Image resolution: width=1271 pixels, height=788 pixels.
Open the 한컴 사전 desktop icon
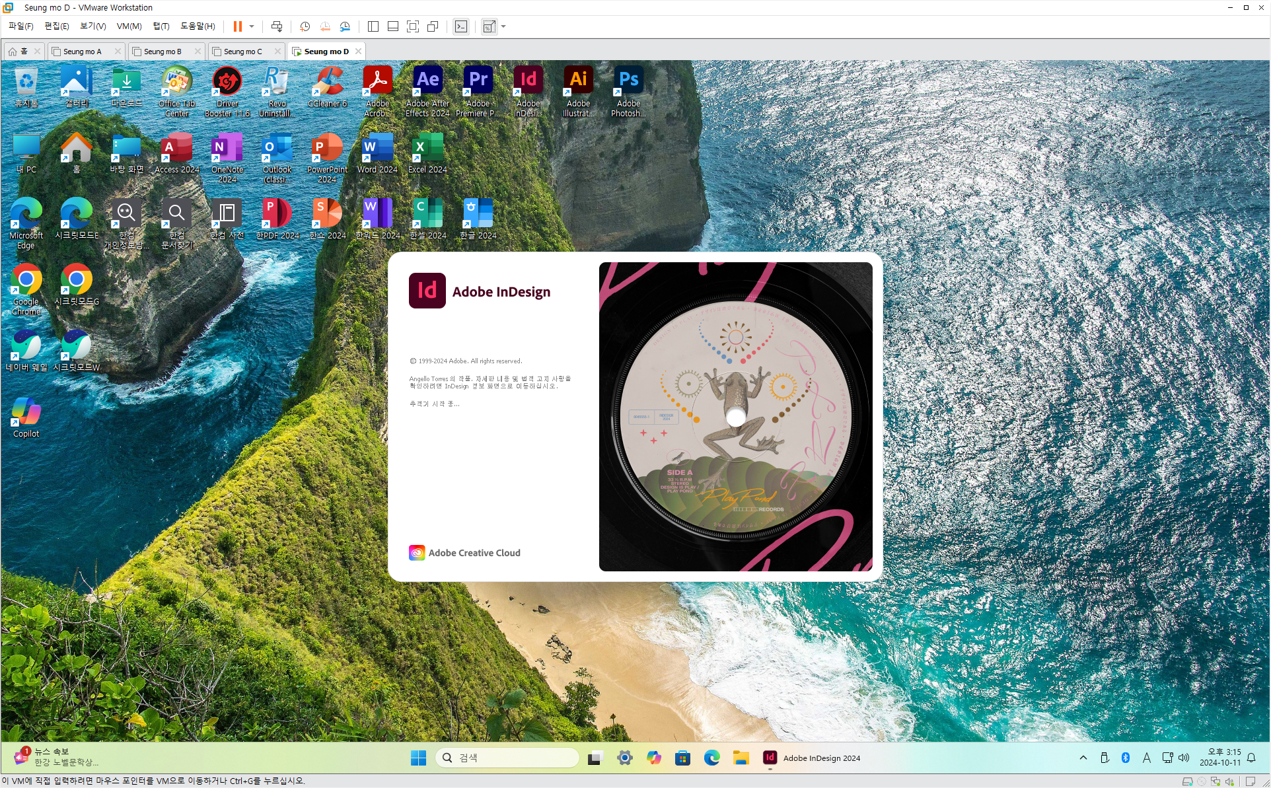pyautogui.click(x=227, y=219)
